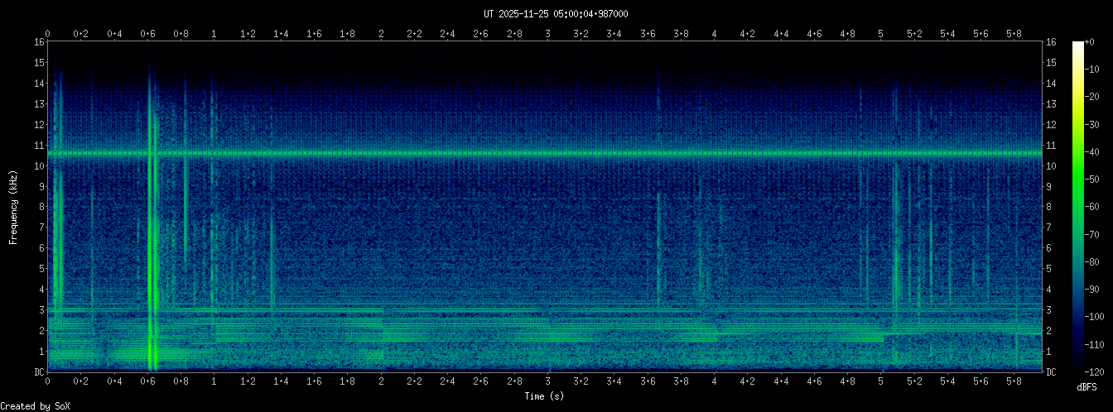This screenshot has height=412, width=1113.
Task: Click the "10" tick on the left frequency axis
Action: (x=38, y=165)
